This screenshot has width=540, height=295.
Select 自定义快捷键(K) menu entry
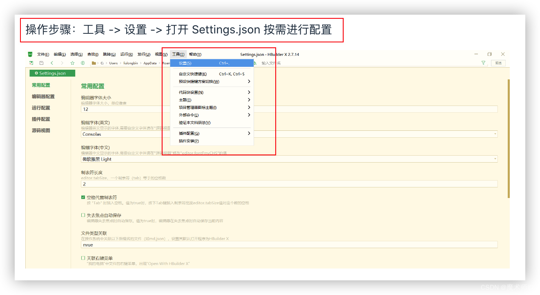click(x=212, y=74)
